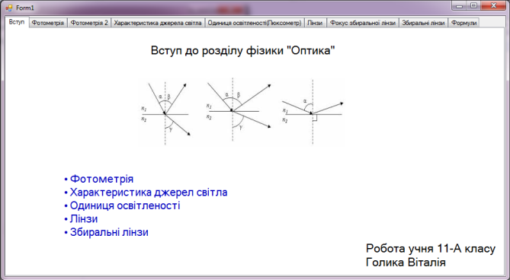
Task: Click the right-angle total reflection diagram
Action: [313, 112]
